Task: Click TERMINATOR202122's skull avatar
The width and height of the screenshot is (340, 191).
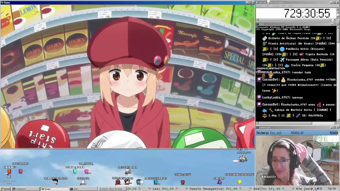Action: (x=55, y=182)
